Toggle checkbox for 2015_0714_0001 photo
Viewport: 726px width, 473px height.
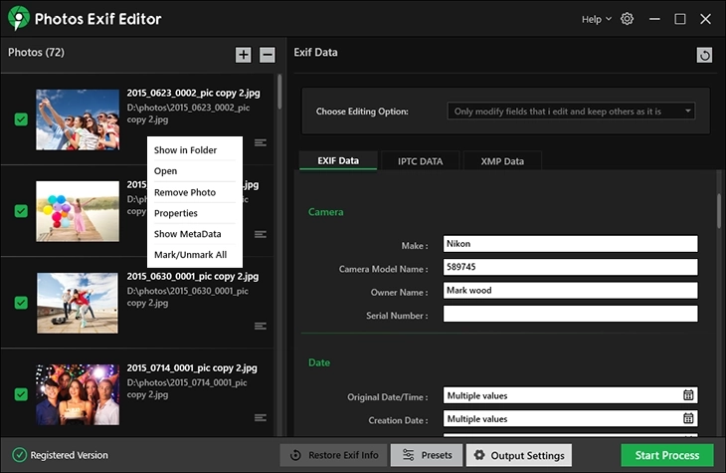tap(21, 394)
